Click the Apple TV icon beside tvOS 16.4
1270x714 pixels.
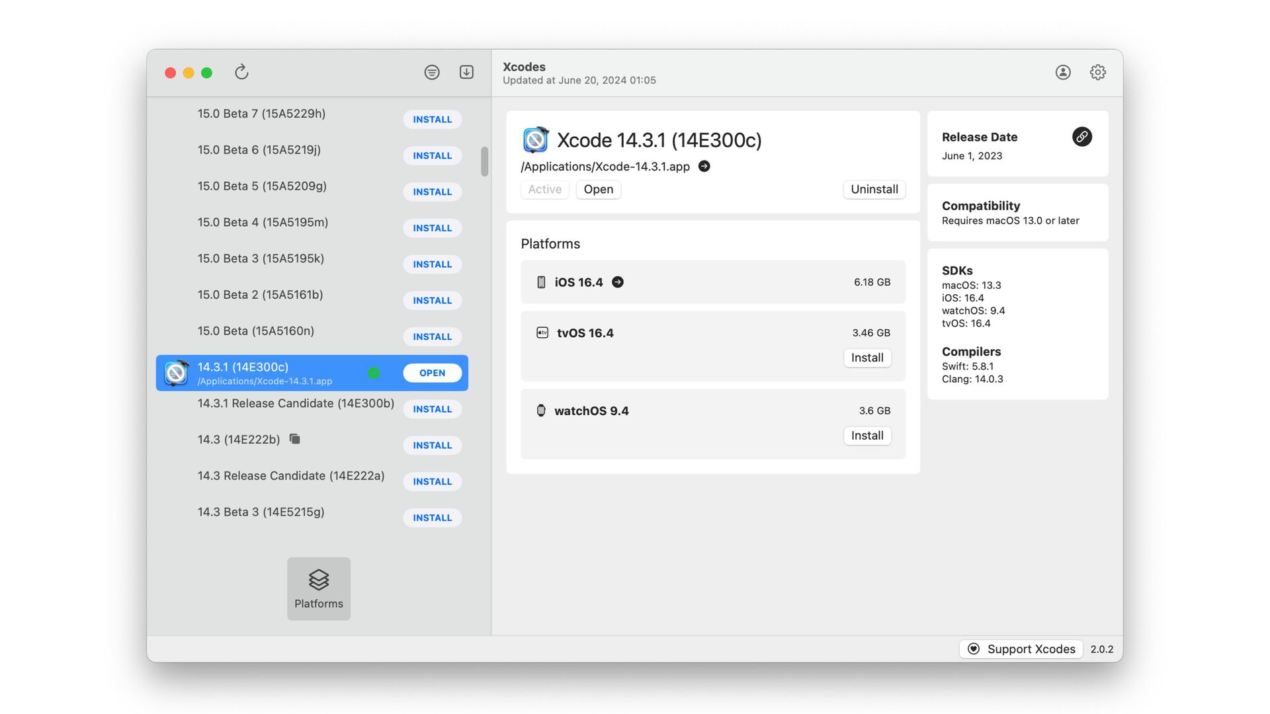coord(542,333)
